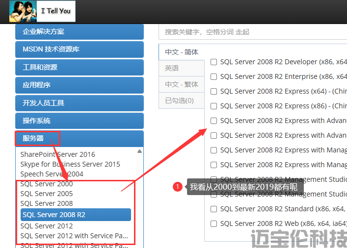The height and width of the screenshot is (248, 347).
Task: Expand the 应用程序 category
Action: coord(80,85)
